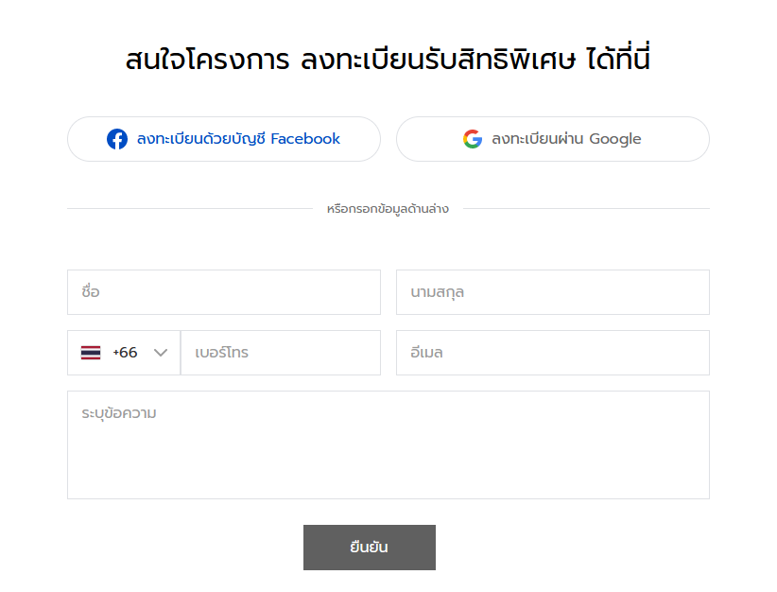Click the นามสกุล last name field
The width and height of the screenshot is (777, 592).
553,292
